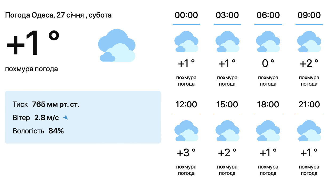Click the cloud icon under 12:00
Screen dimensions: 327x194
(x=186, y=131)
